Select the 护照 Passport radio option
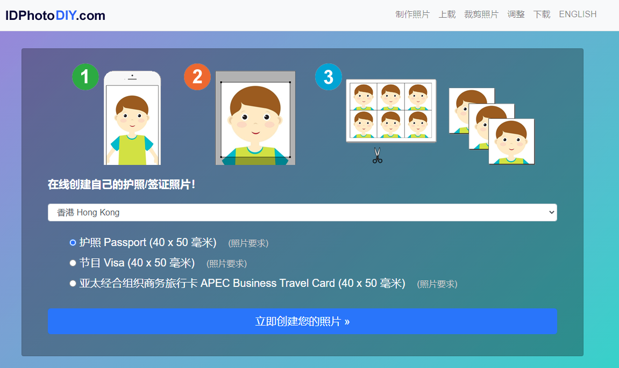Viewport: 619px width, 368px height. point(73,243)
